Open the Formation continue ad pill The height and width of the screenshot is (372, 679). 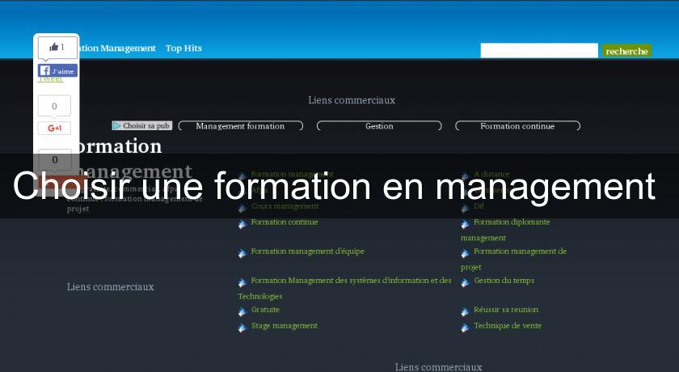tap(517, 126)
